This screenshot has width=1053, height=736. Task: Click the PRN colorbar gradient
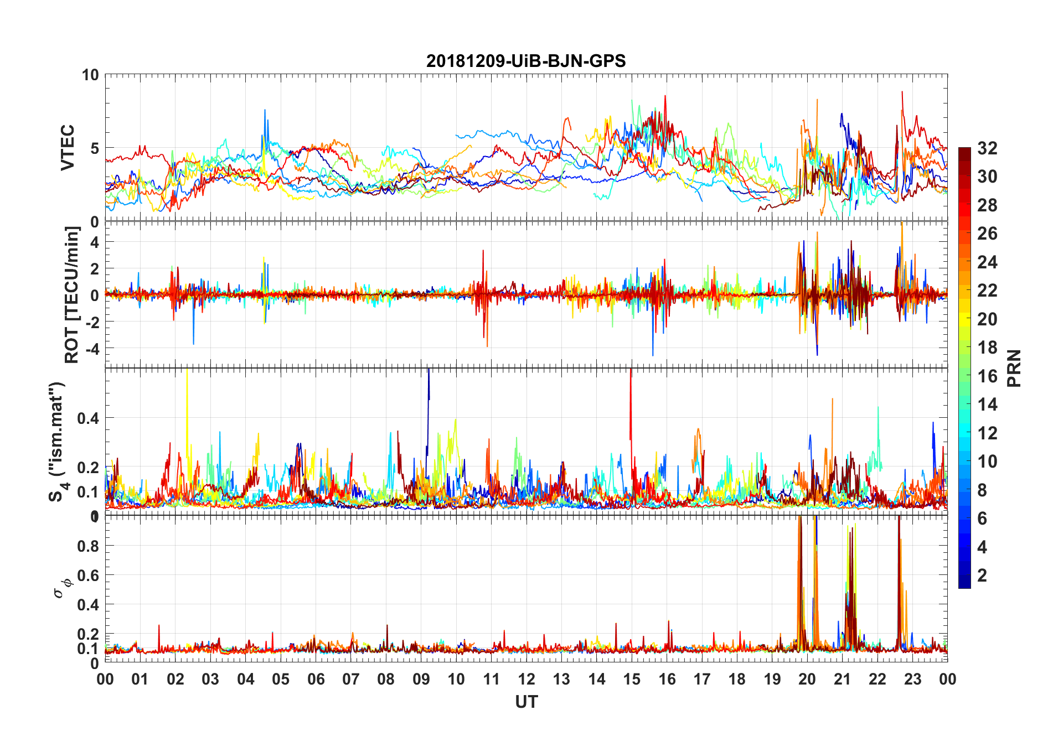pyautogui.click(x=964, y=367)
